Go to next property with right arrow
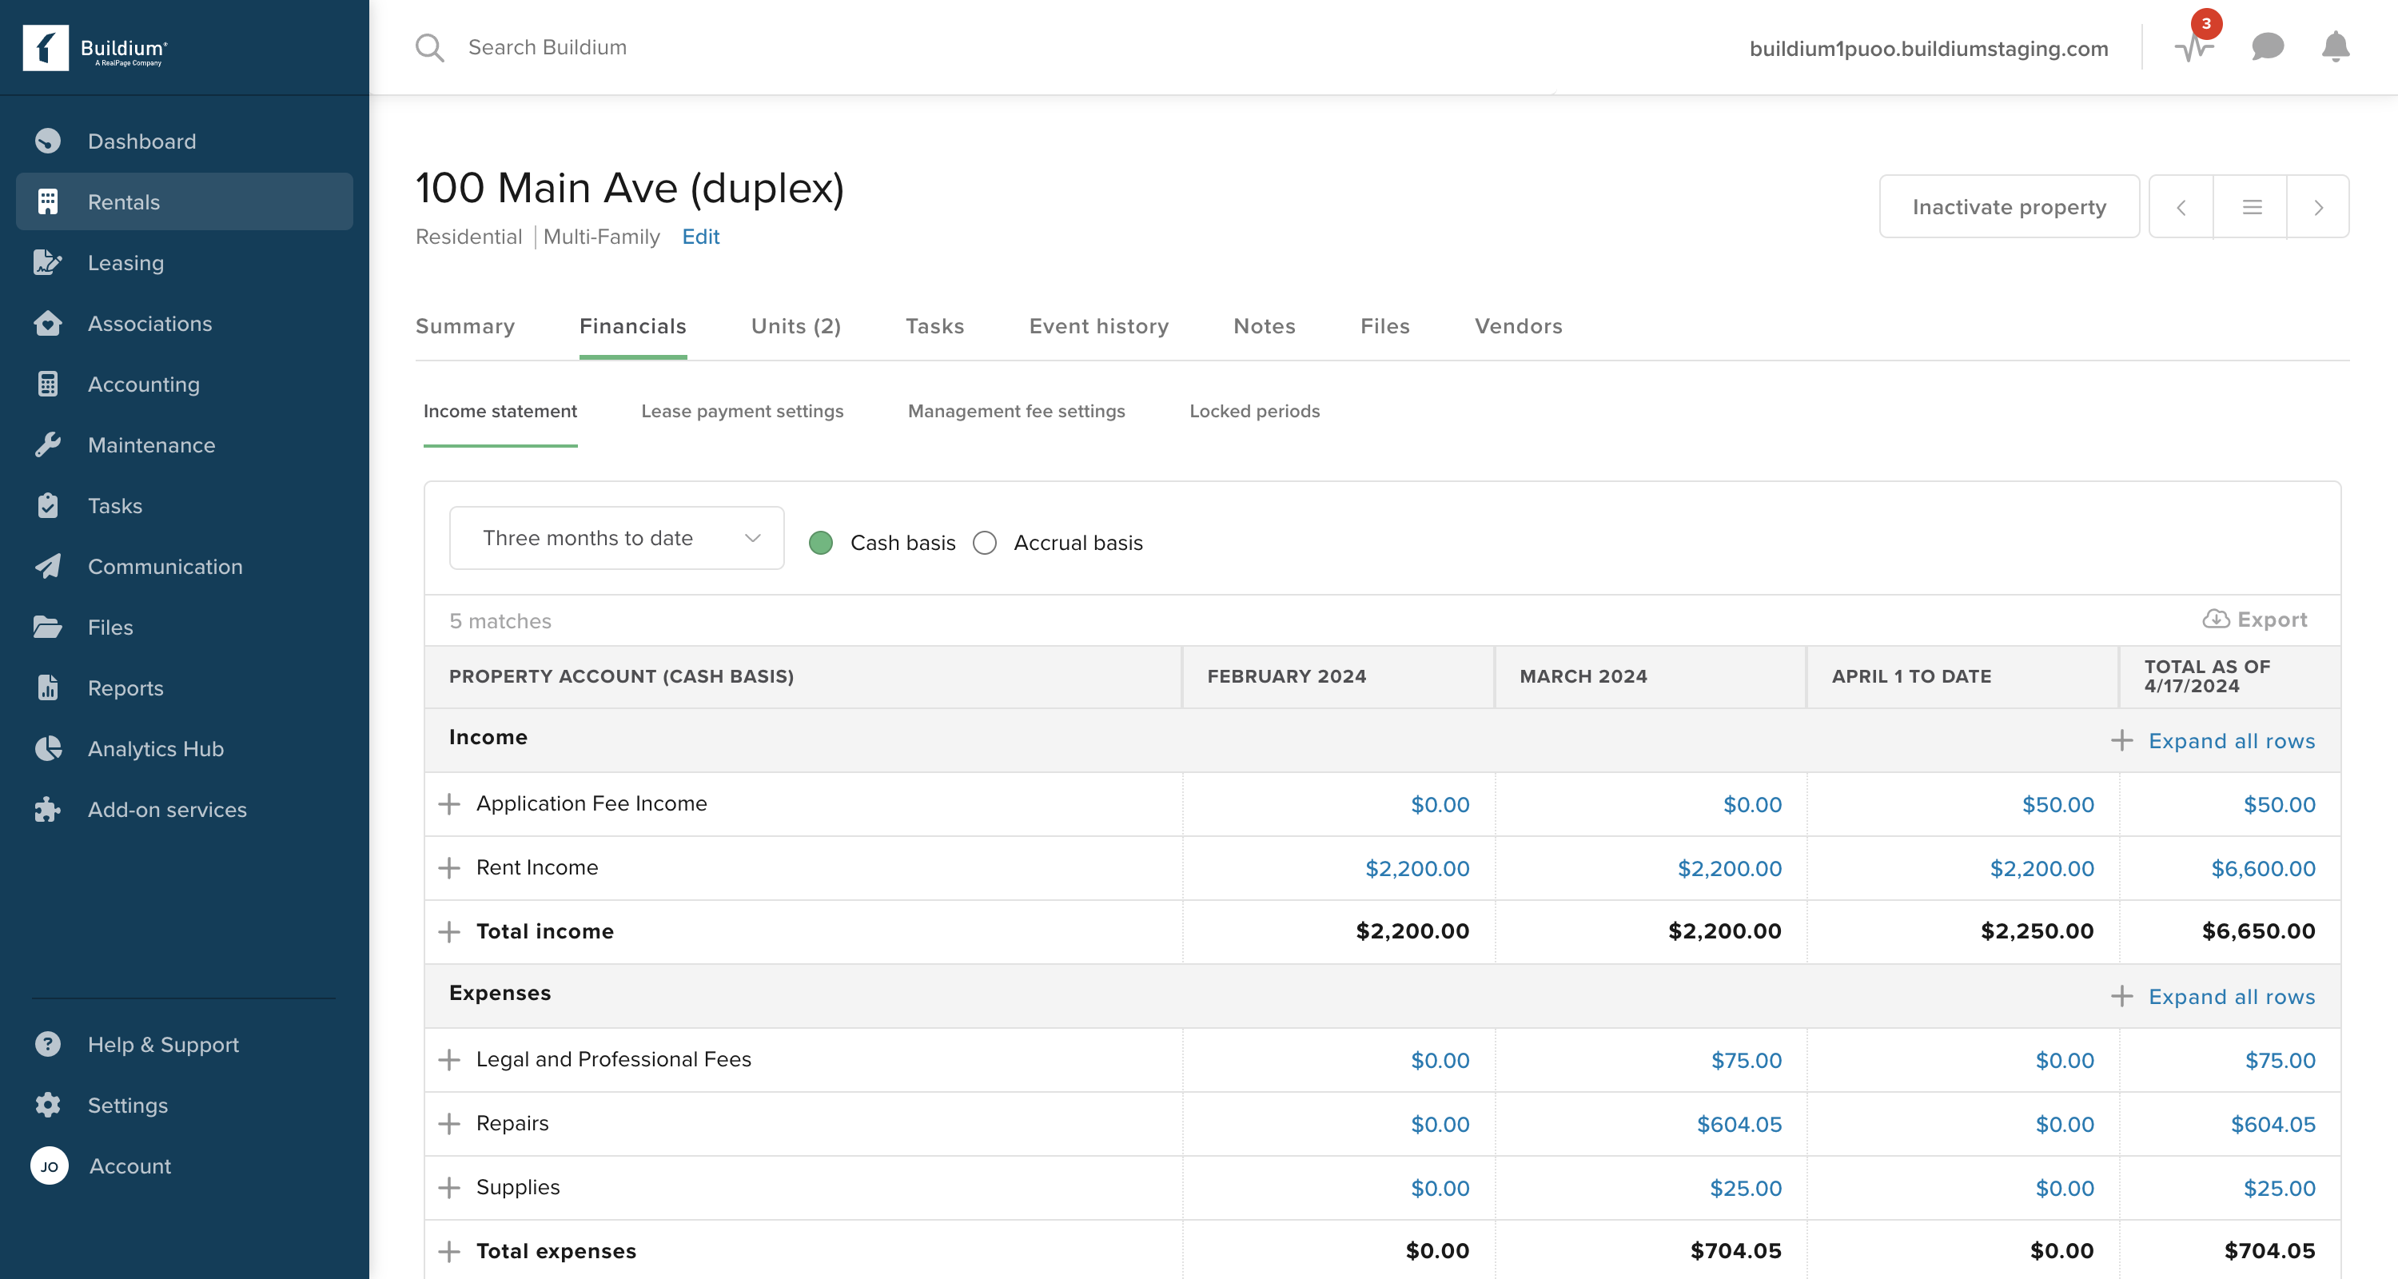This screenshot has height=1279, width=2398. click(x=2318, y=207)
